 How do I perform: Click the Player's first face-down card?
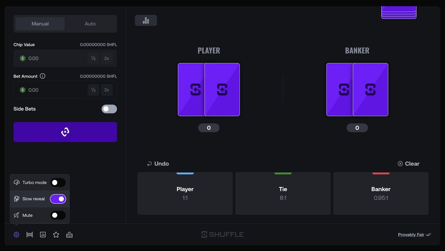click(191, 90)
